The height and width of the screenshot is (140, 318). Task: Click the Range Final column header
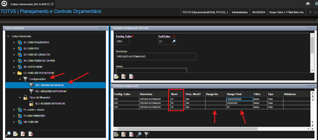(x=234, y=94)
